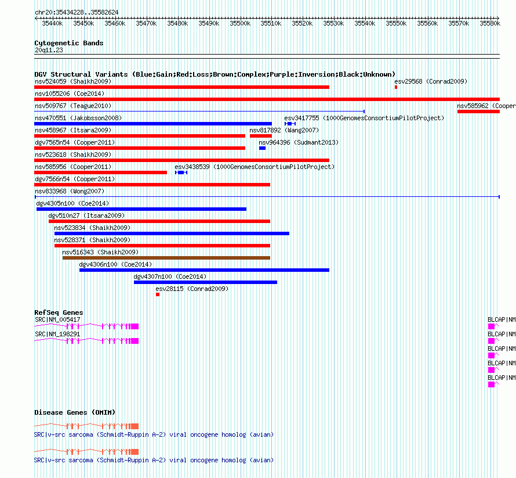Select the blue nsv523834 gain bar
Screen dimensions: 516x478
pos(172,233)
